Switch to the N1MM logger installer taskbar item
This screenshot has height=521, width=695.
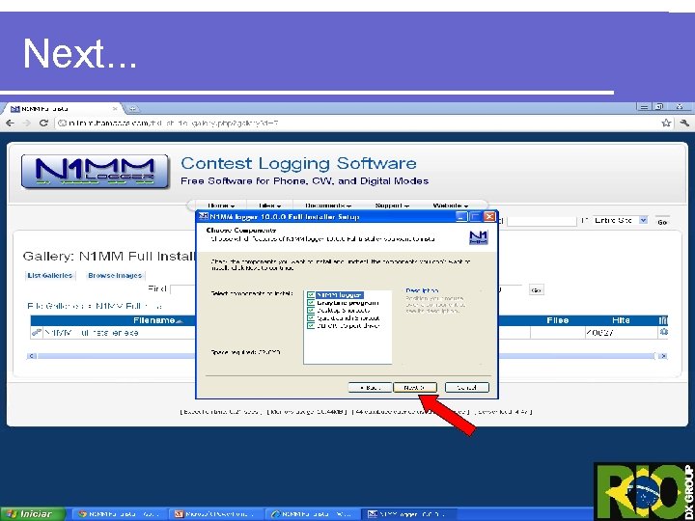(409, 514)
